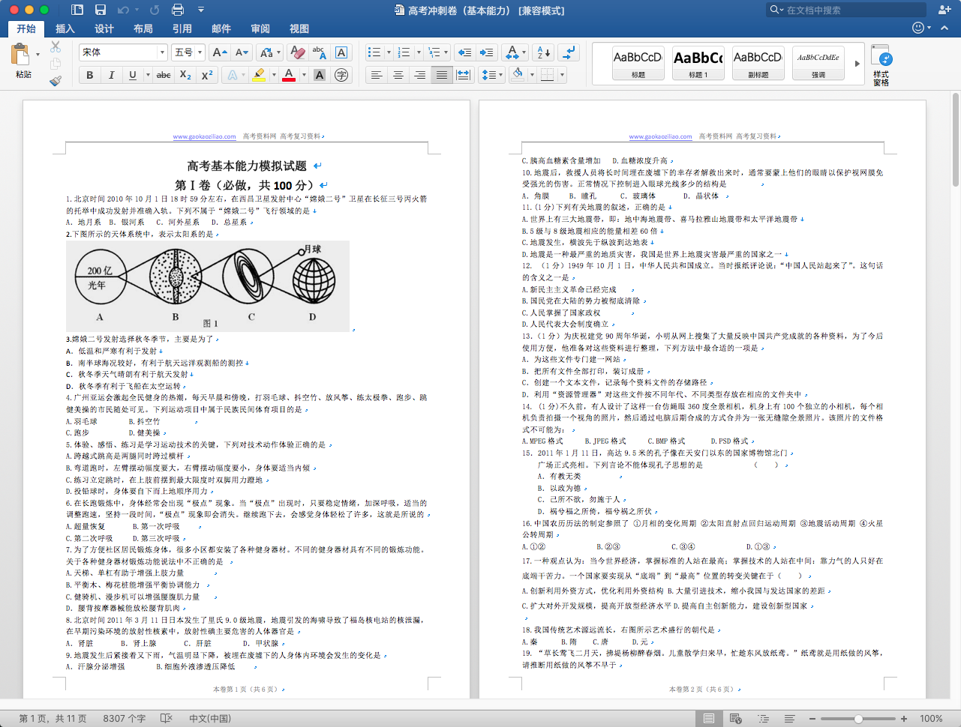Toggle justified text alignment
This screenshot has height=727, width=961.
tap(442, 75)
